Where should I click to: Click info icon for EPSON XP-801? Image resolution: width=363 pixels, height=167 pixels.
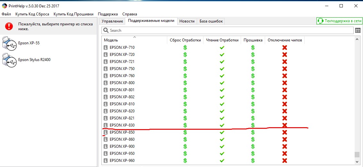(x=106, y=90)
